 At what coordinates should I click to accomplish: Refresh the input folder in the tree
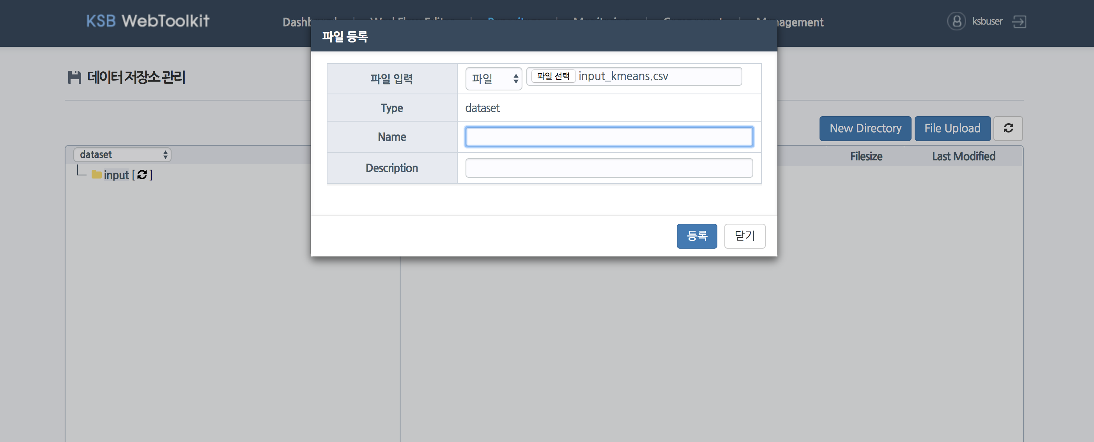[x=142, y=175]
